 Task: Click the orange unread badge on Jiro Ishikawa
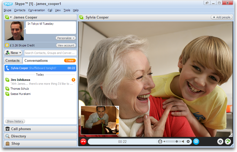coord(73,80)
